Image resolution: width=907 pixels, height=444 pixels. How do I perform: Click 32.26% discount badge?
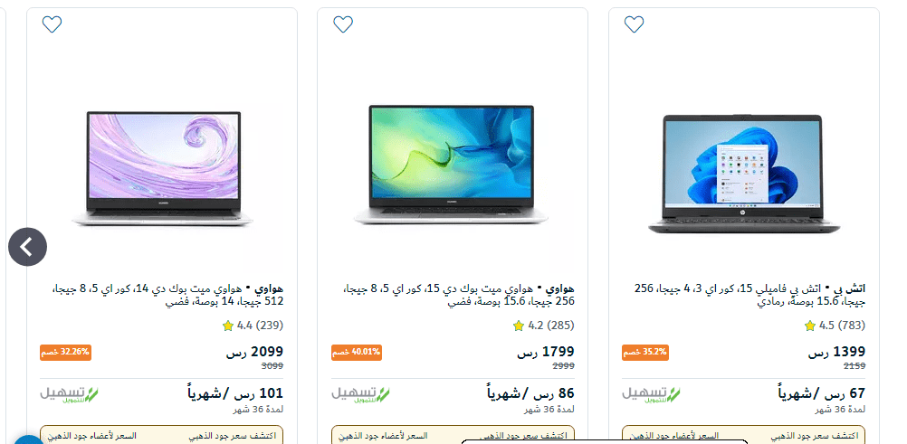point(65,352)
